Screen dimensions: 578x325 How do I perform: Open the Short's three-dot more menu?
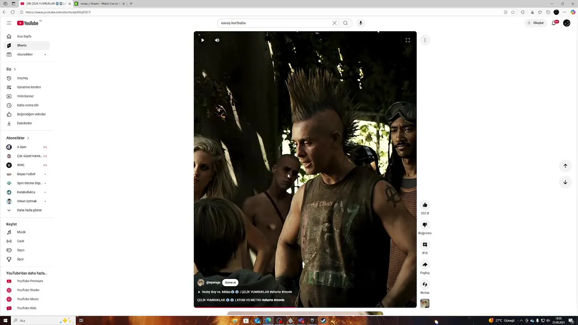point(425,40)
